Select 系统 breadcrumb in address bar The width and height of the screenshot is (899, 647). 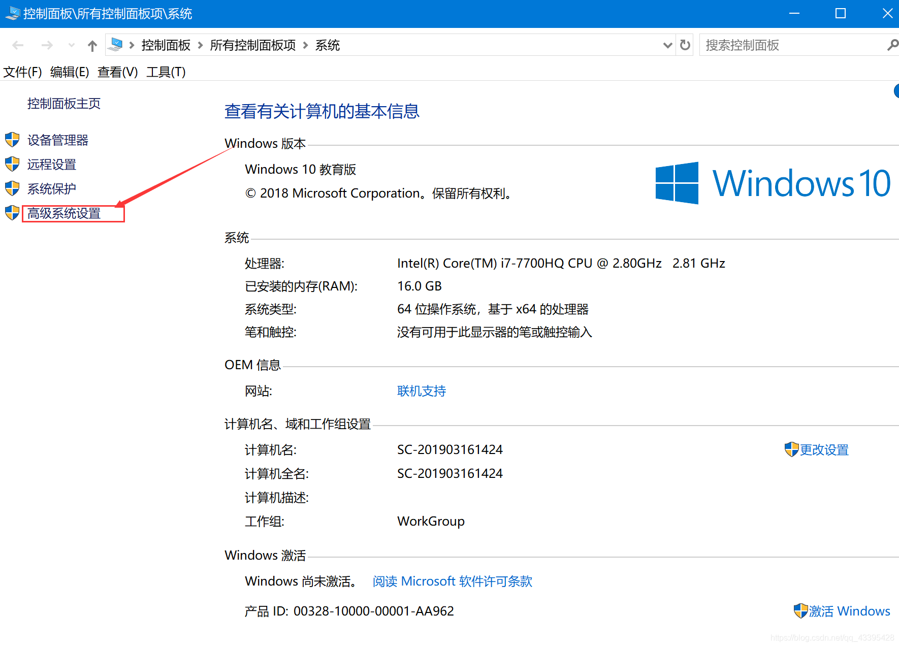pyautogui.click(x=328, y=45)
